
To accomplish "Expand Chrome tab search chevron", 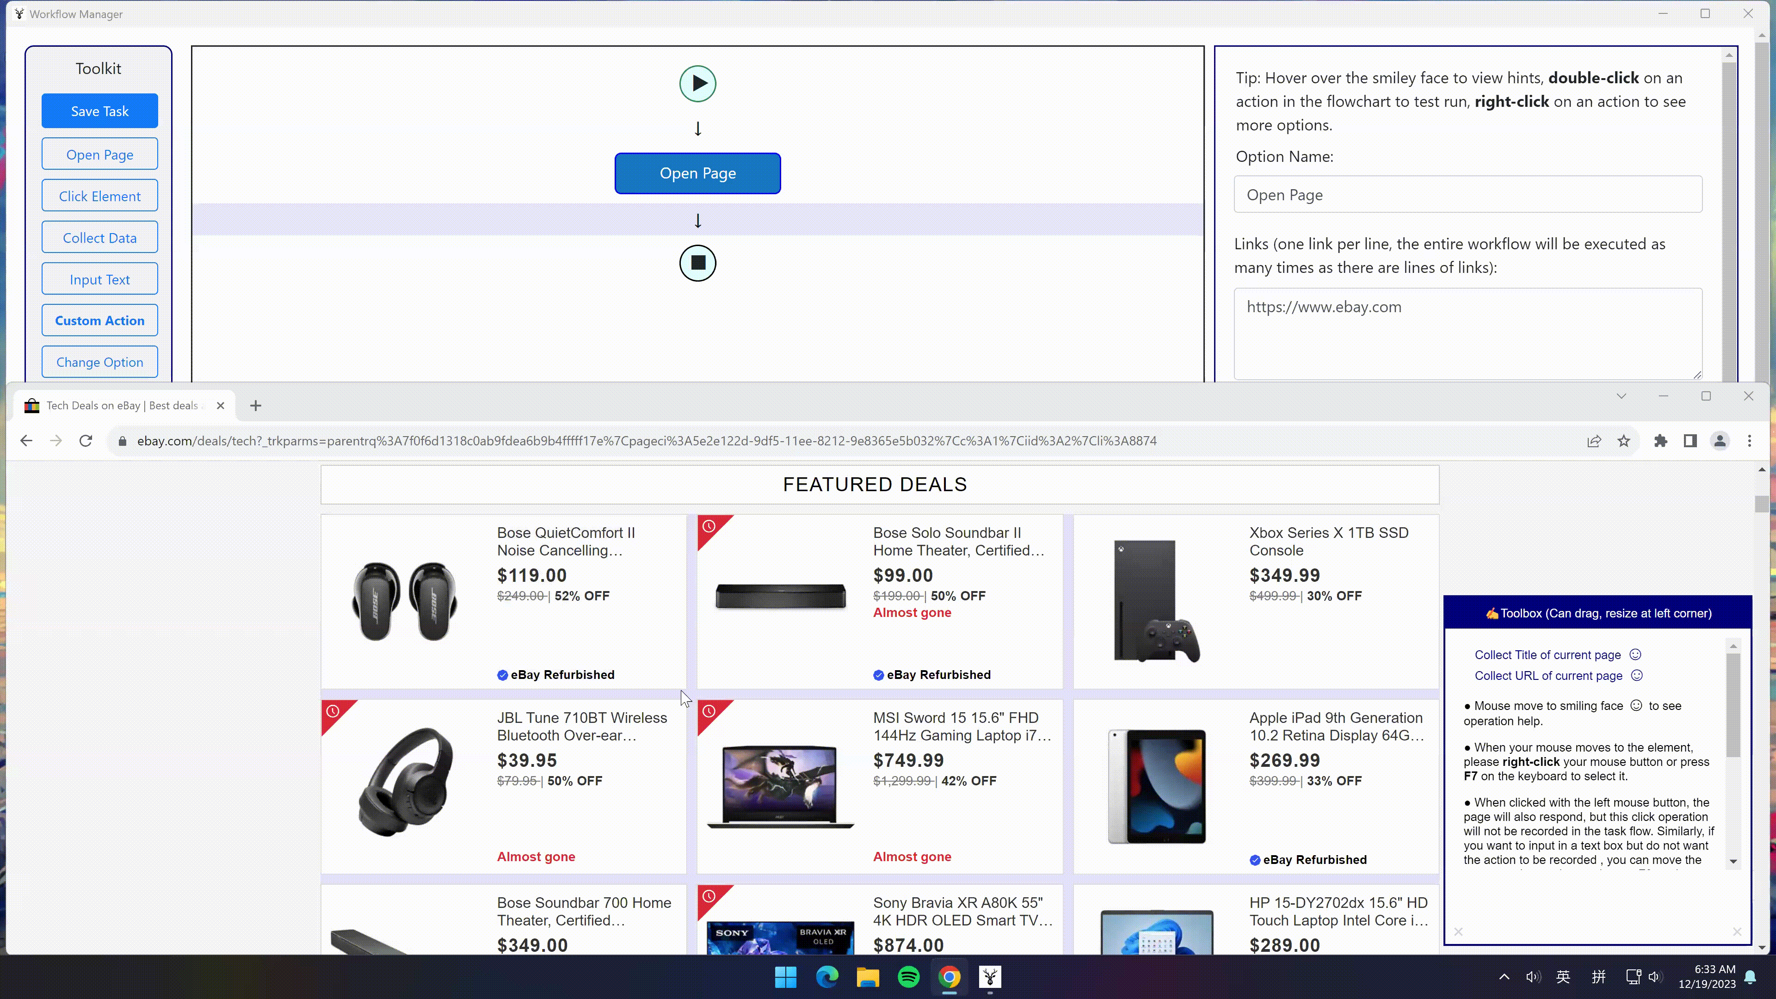I will (1621, 396).
